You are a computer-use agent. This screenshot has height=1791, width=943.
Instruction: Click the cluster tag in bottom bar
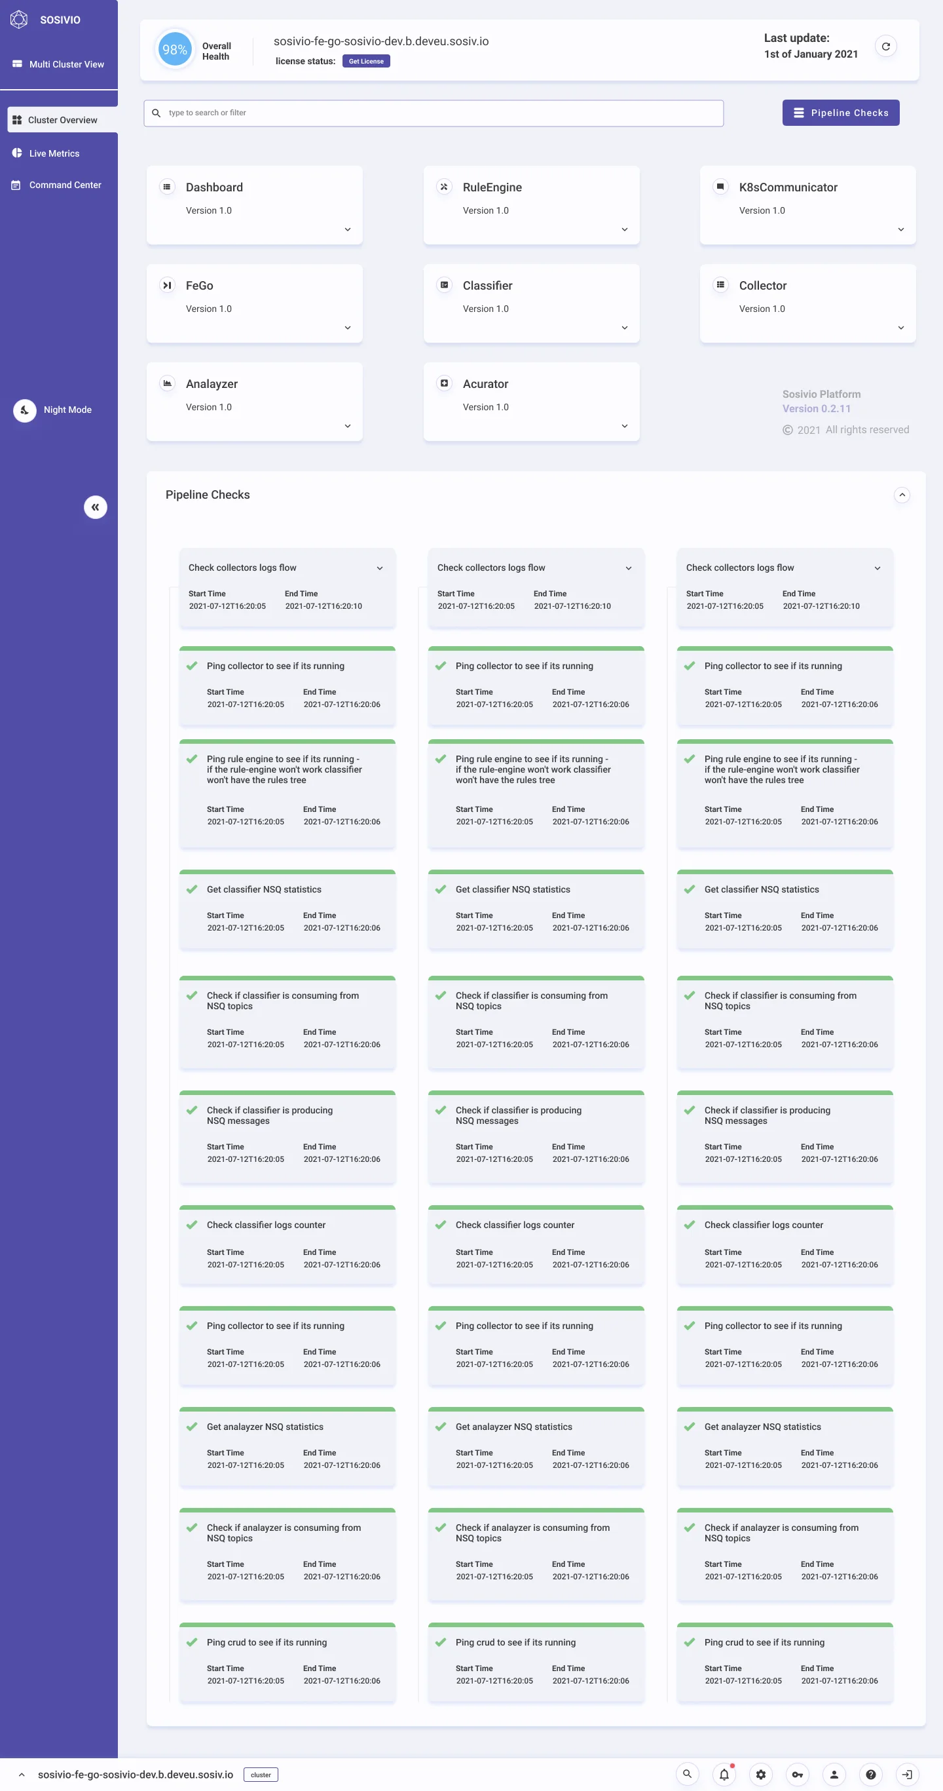[x=261, y=1775]
